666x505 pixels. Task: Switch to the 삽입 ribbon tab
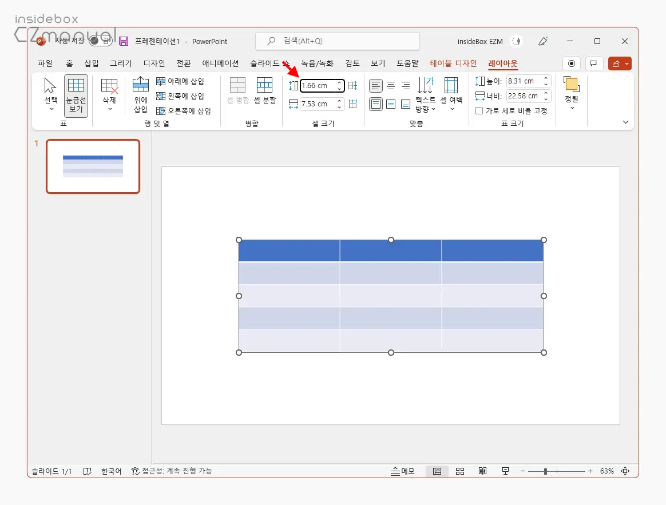92,63
